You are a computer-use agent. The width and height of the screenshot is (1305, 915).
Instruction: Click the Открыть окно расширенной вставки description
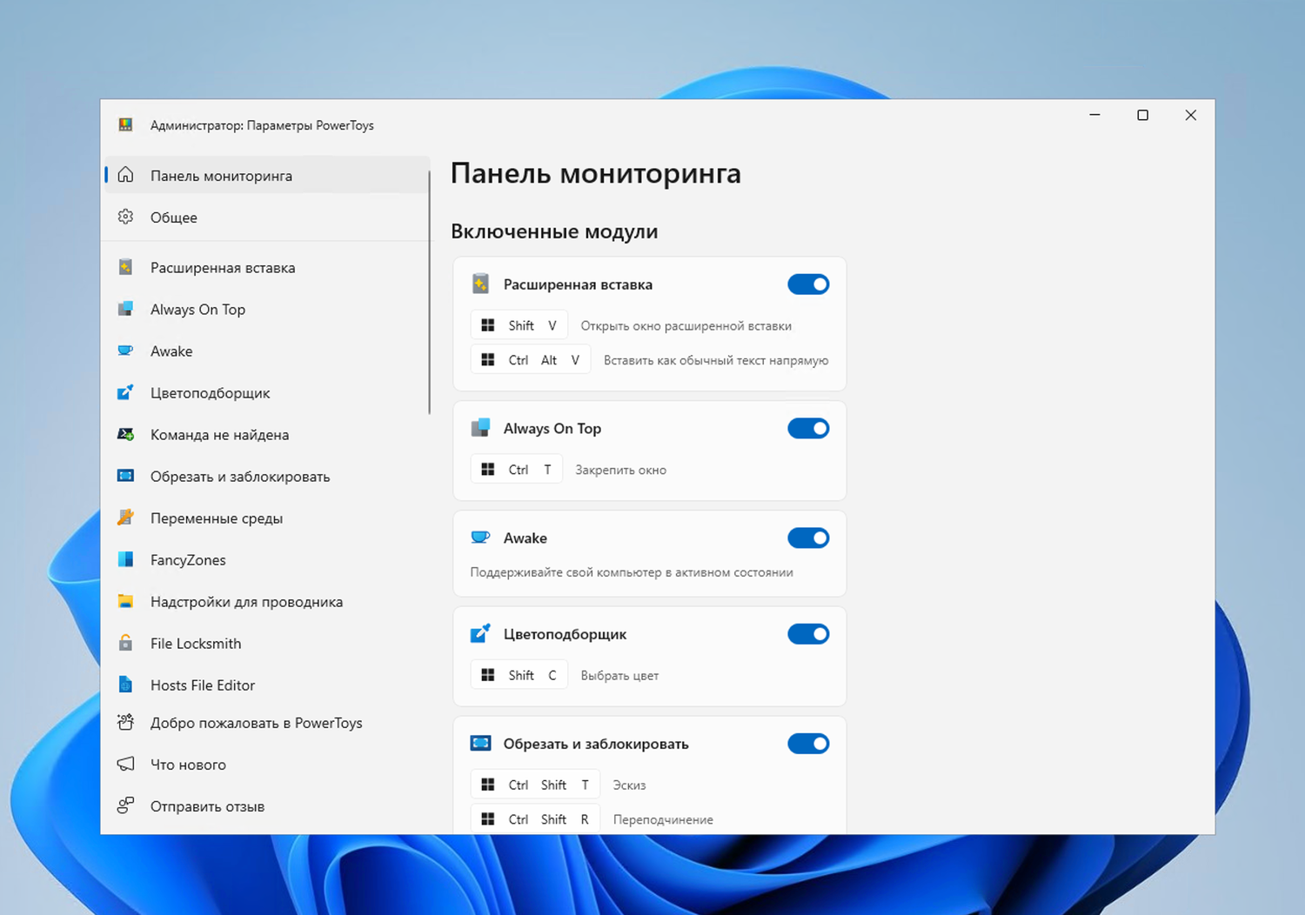point(686,326)
